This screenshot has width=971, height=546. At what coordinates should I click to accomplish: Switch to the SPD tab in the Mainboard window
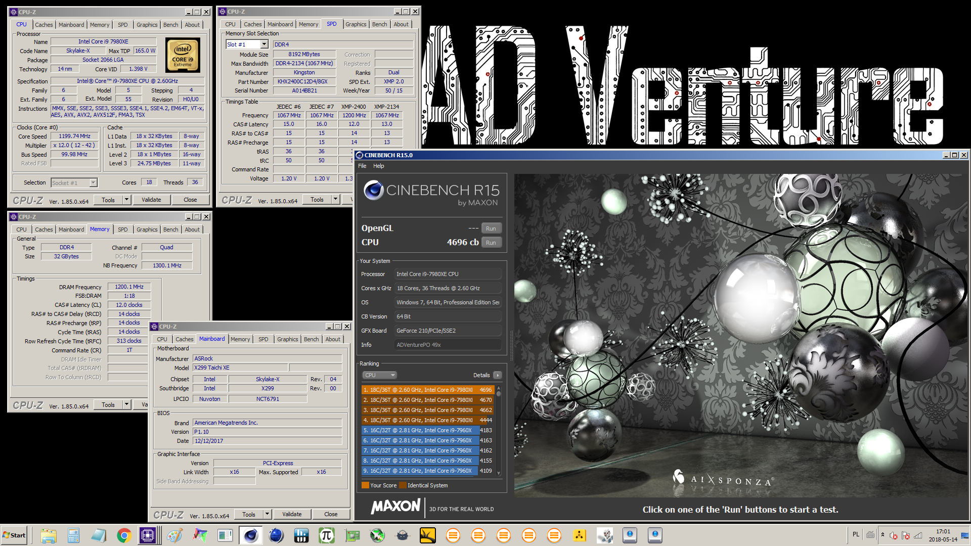(x=263, y=339)
